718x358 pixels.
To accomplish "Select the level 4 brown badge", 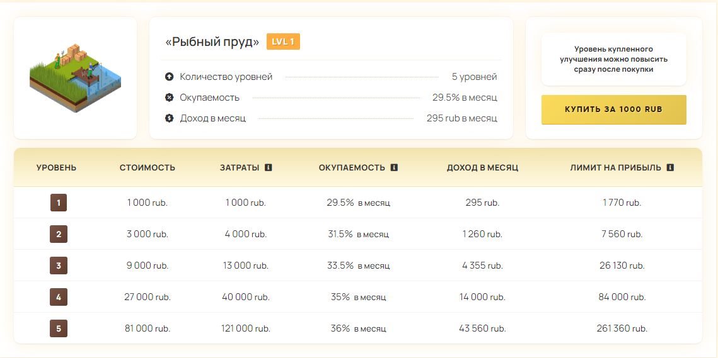I will point(59,297).
